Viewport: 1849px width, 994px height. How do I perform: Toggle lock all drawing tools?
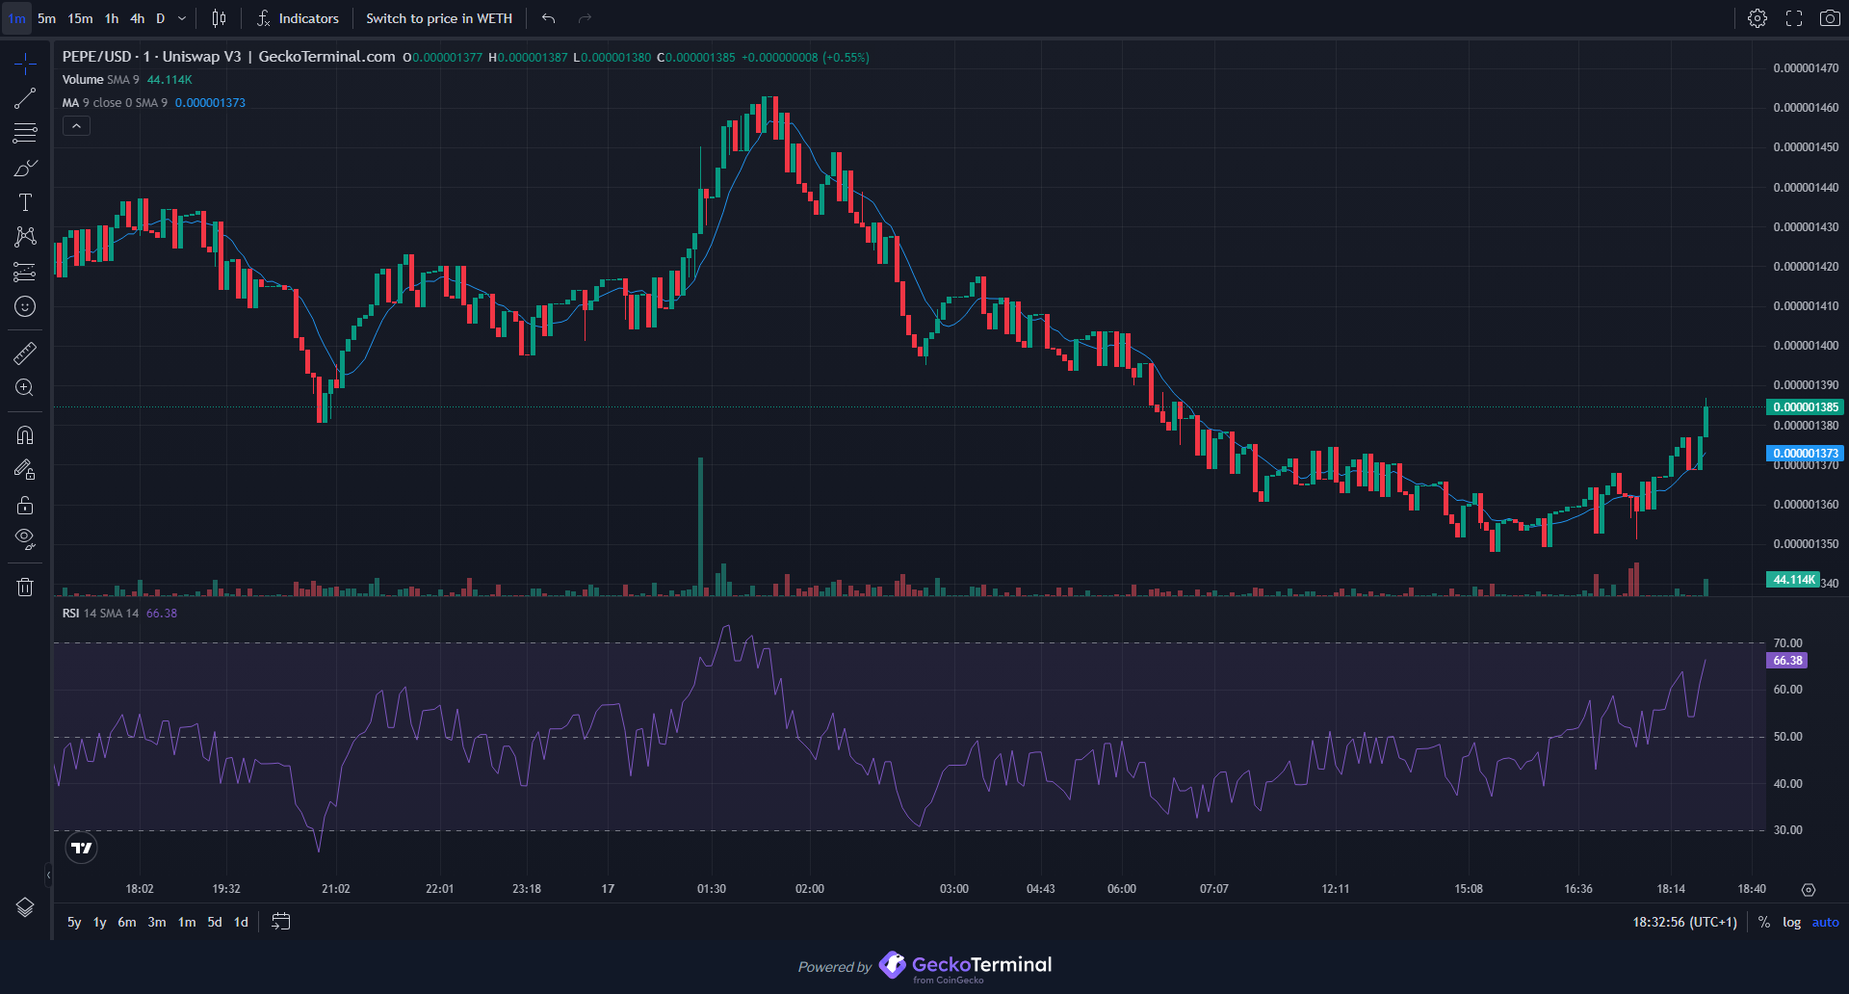25,505
